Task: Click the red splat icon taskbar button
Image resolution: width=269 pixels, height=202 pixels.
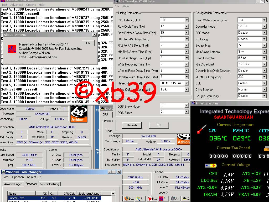Action: (152, 198)
